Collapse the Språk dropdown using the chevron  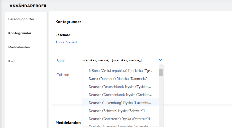tap(160, 60)
